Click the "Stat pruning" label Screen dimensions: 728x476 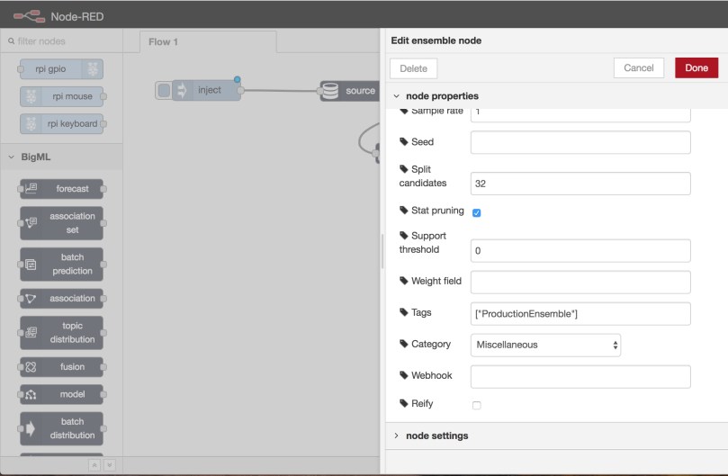click(437, 211)
